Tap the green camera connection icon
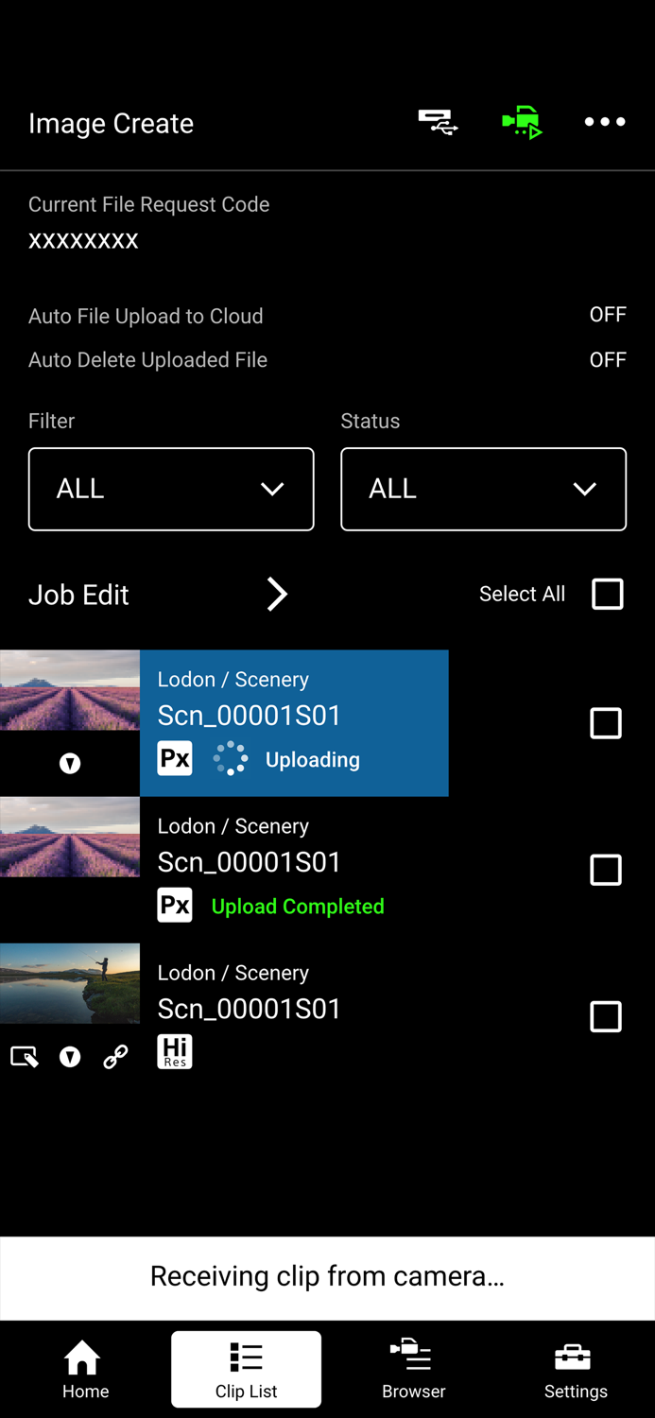Screen dimensions: 655x1418 click(x=521, y=122)
